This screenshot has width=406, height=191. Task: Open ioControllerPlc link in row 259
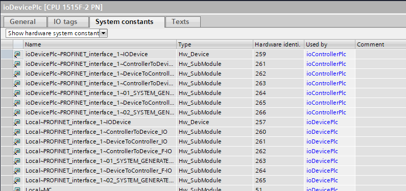click(x=326, y=54)
